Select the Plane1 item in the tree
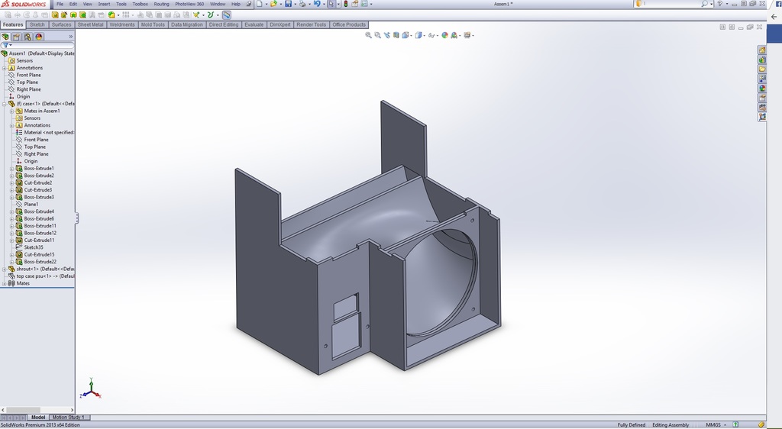 coord(31,205)
